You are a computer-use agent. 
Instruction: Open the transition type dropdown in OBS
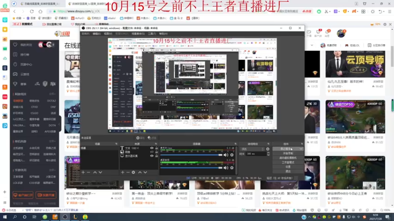click(x=252, y=149)
